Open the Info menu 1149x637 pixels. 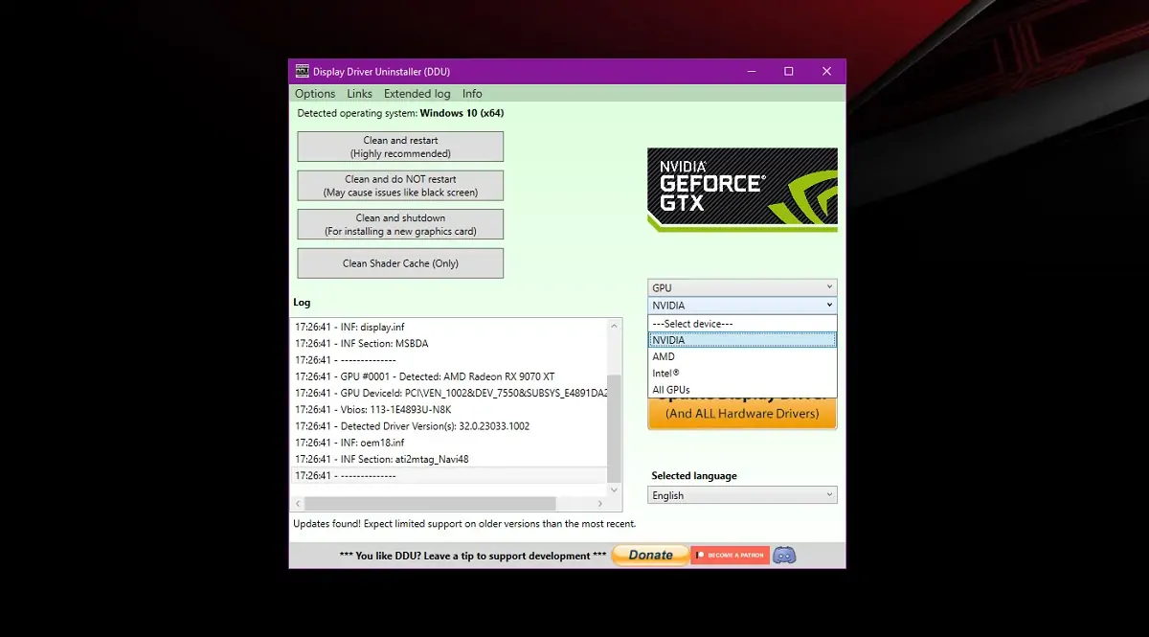pos(472,94)
